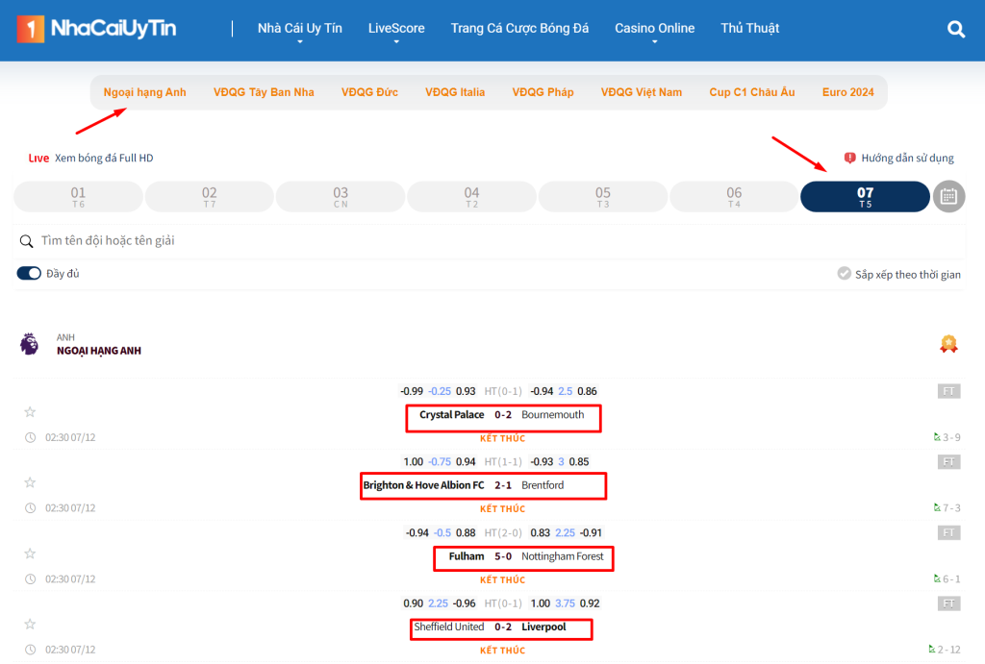Screen dimensions: 985x664
Task: Switch to date tab 03 CN
Action: (341, 196)
